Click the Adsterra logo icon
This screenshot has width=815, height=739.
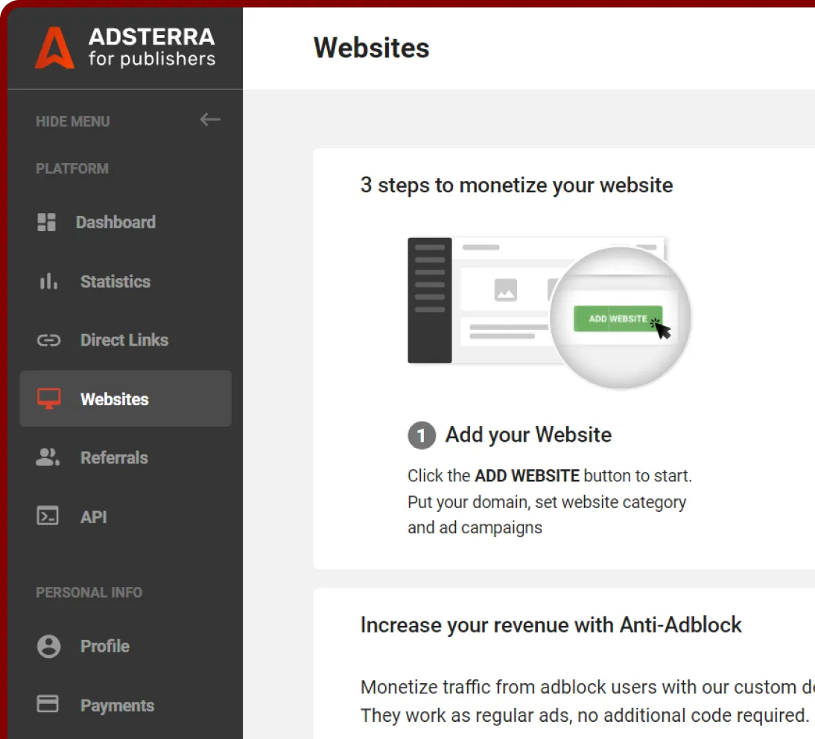[54, 48]
